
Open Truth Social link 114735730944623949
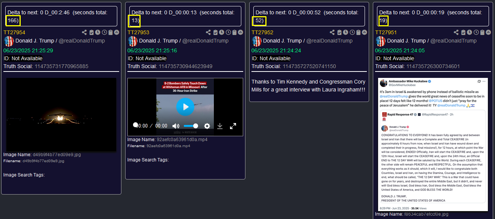pyautogui.click(x=186, y=66)
